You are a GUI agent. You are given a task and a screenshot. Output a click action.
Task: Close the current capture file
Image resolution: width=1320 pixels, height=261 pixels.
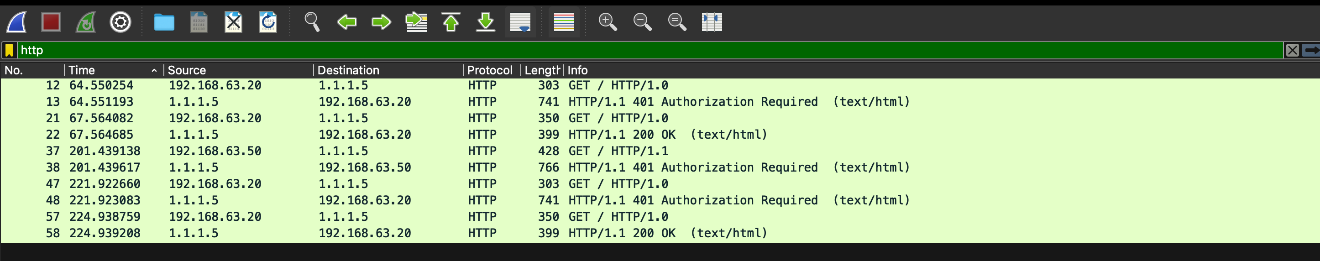(x=233, y=22)
